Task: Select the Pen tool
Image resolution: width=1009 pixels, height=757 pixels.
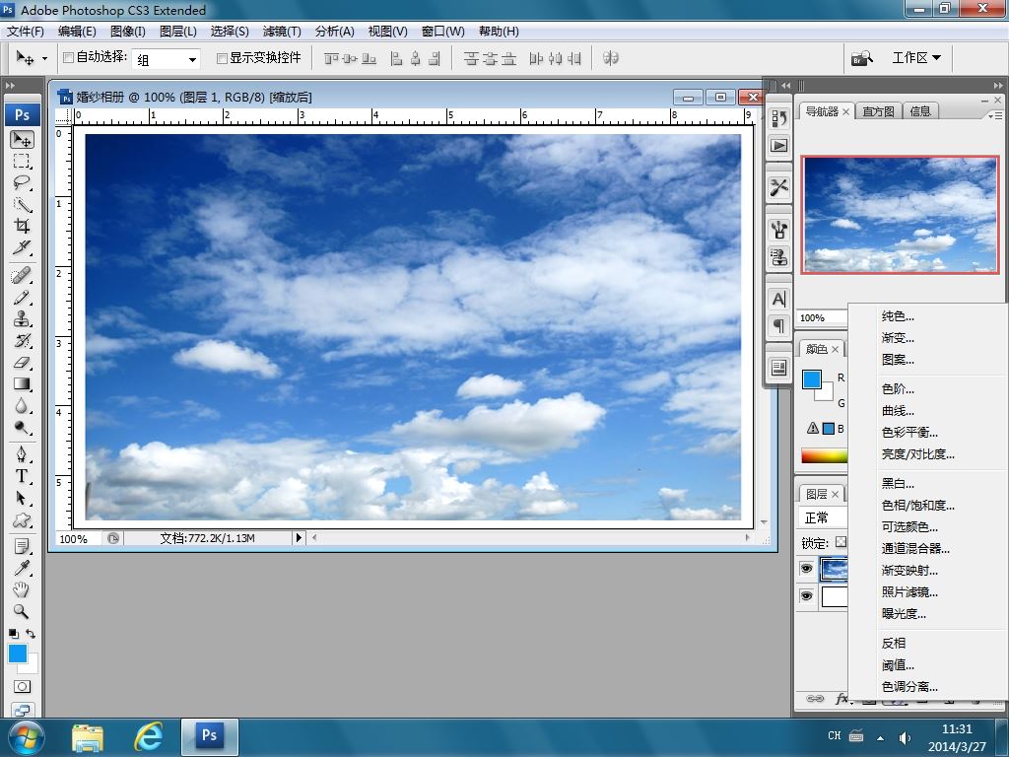Action: (22, 455)
